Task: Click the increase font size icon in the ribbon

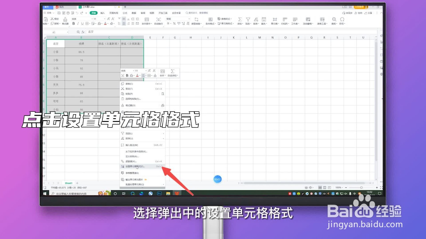Action: point(109,19)
